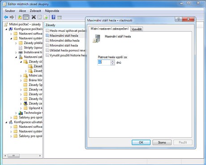This screenshot has height=165, width=206.
Task: Select the Zásady ve... tree item
Action: 35,90
